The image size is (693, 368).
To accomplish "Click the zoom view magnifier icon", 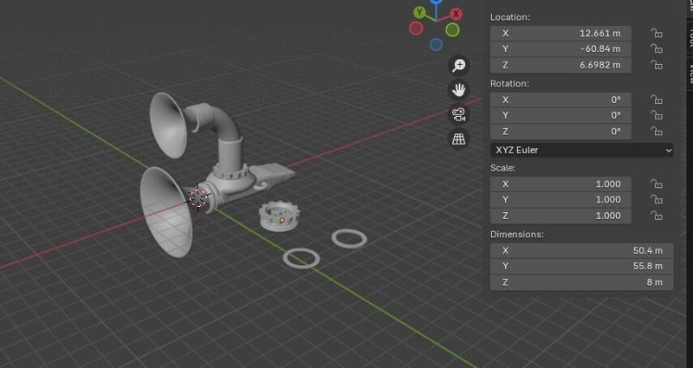I will (459, 66).
